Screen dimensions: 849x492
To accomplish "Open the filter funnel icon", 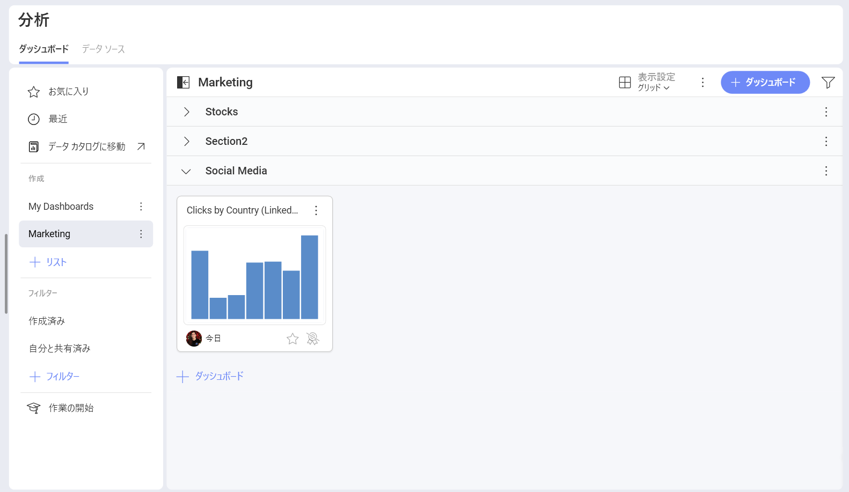I will click(828, 82).
